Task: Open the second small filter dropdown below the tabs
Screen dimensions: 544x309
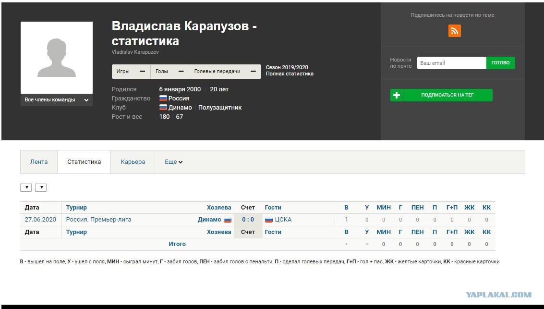Action: (x=41, y=187)
